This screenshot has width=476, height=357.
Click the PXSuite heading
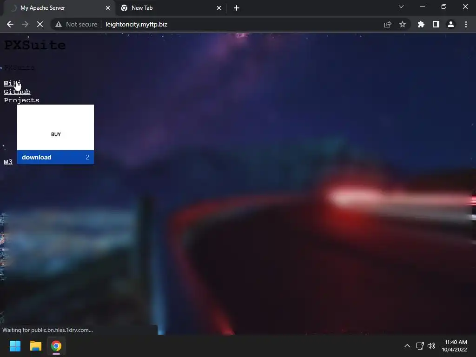point(35,45)
